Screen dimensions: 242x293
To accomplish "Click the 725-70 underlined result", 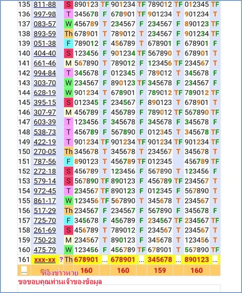I will point(45,220).
